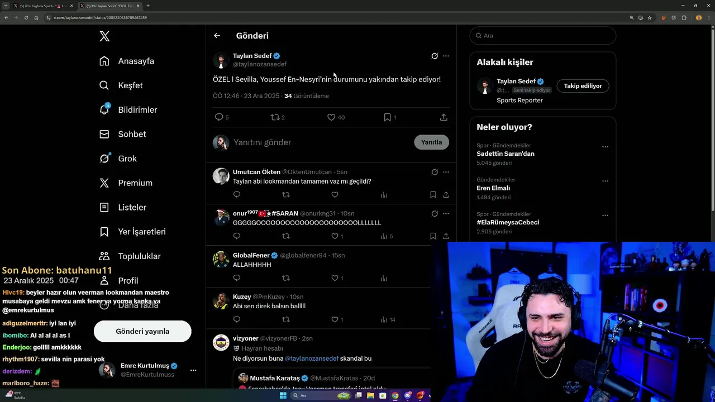Open Sohbet messages
715x402 pixels.
click(x=122, y=134)
